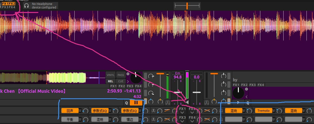
Task: Click the left deck's mid EQ knob
Action: point(151,85)
